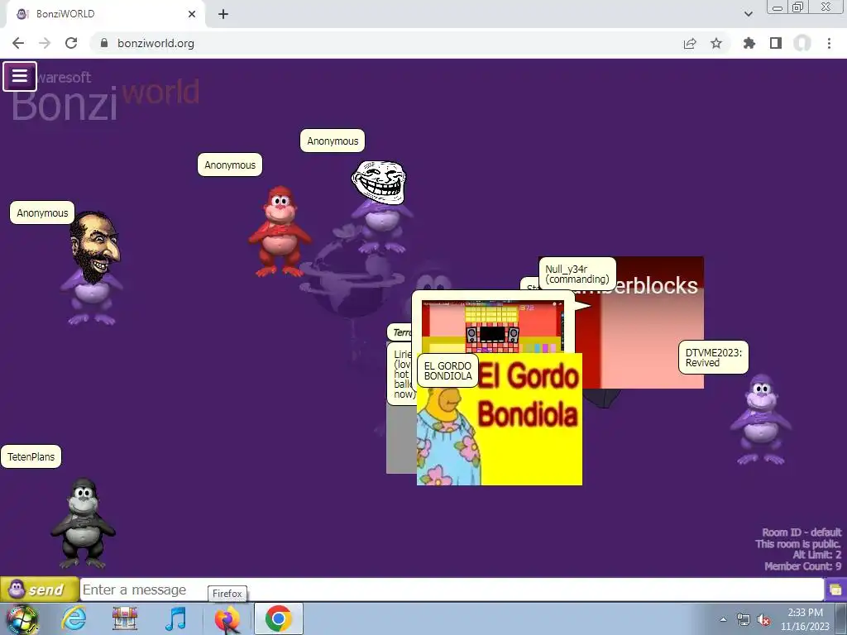Click the icon beside the message field

point(835,590)
